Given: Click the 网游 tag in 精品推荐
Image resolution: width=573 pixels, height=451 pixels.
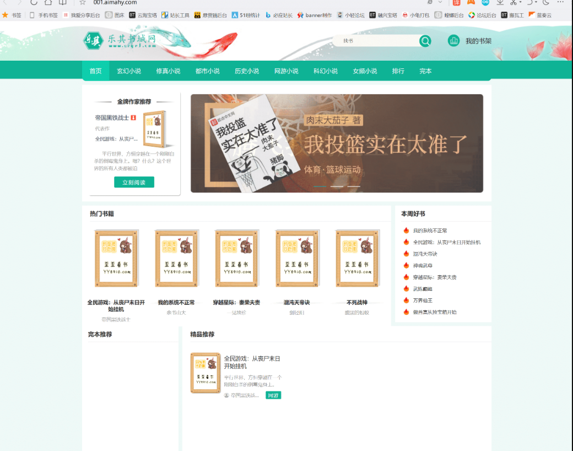Looking at the screenshot, I should (x=273, y=395).
